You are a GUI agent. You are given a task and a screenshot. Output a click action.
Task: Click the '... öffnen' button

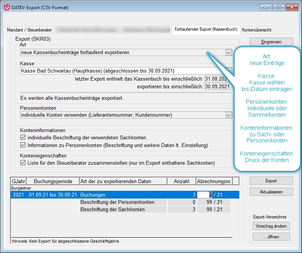(x=271, y=237)
